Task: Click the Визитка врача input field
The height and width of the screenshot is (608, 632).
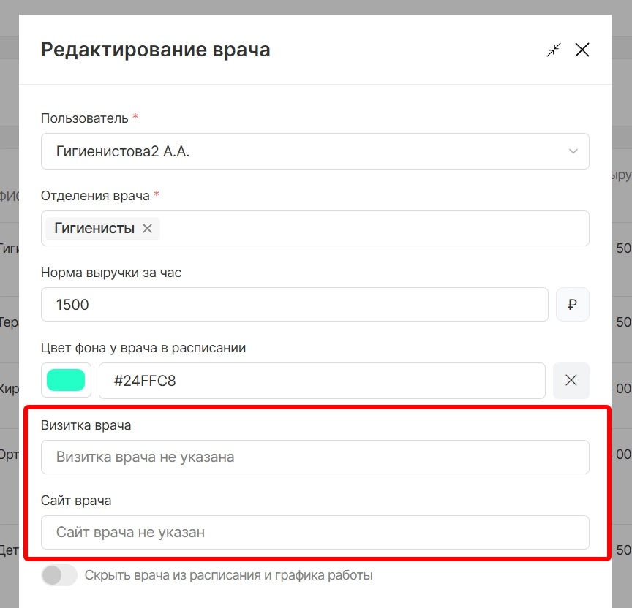Action: [x=315, y=457]
